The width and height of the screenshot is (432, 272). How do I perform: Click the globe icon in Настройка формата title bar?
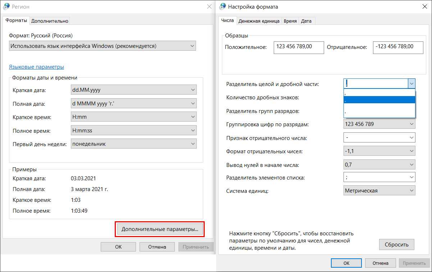223,6
